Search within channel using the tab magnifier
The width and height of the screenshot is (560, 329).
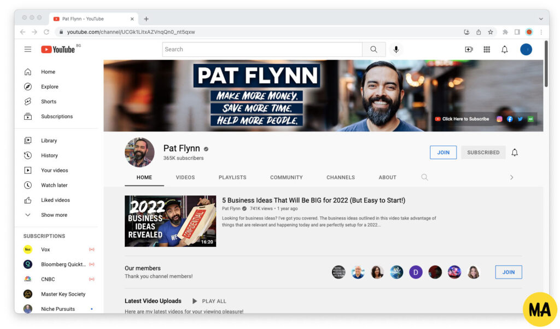point(424,177)
